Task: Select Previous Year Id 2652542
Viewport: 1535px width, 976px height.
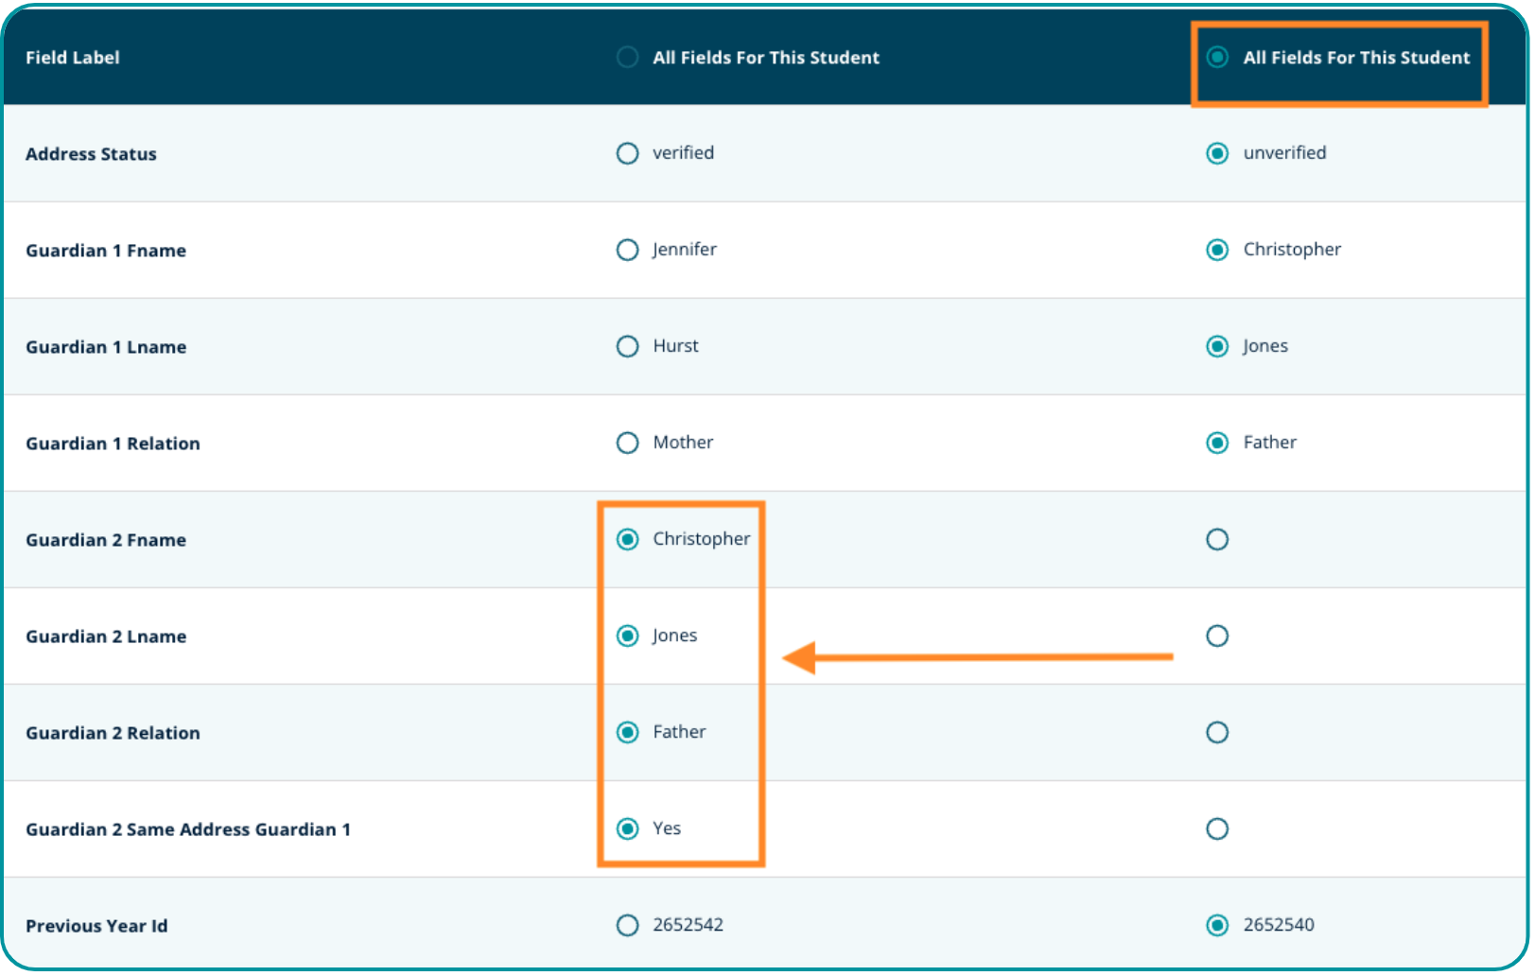Action: pyautogui.click(x=627, y=925)
